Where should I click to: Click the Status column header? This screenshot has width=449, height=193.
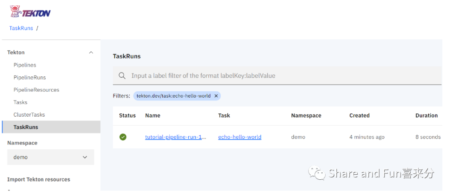127,116
